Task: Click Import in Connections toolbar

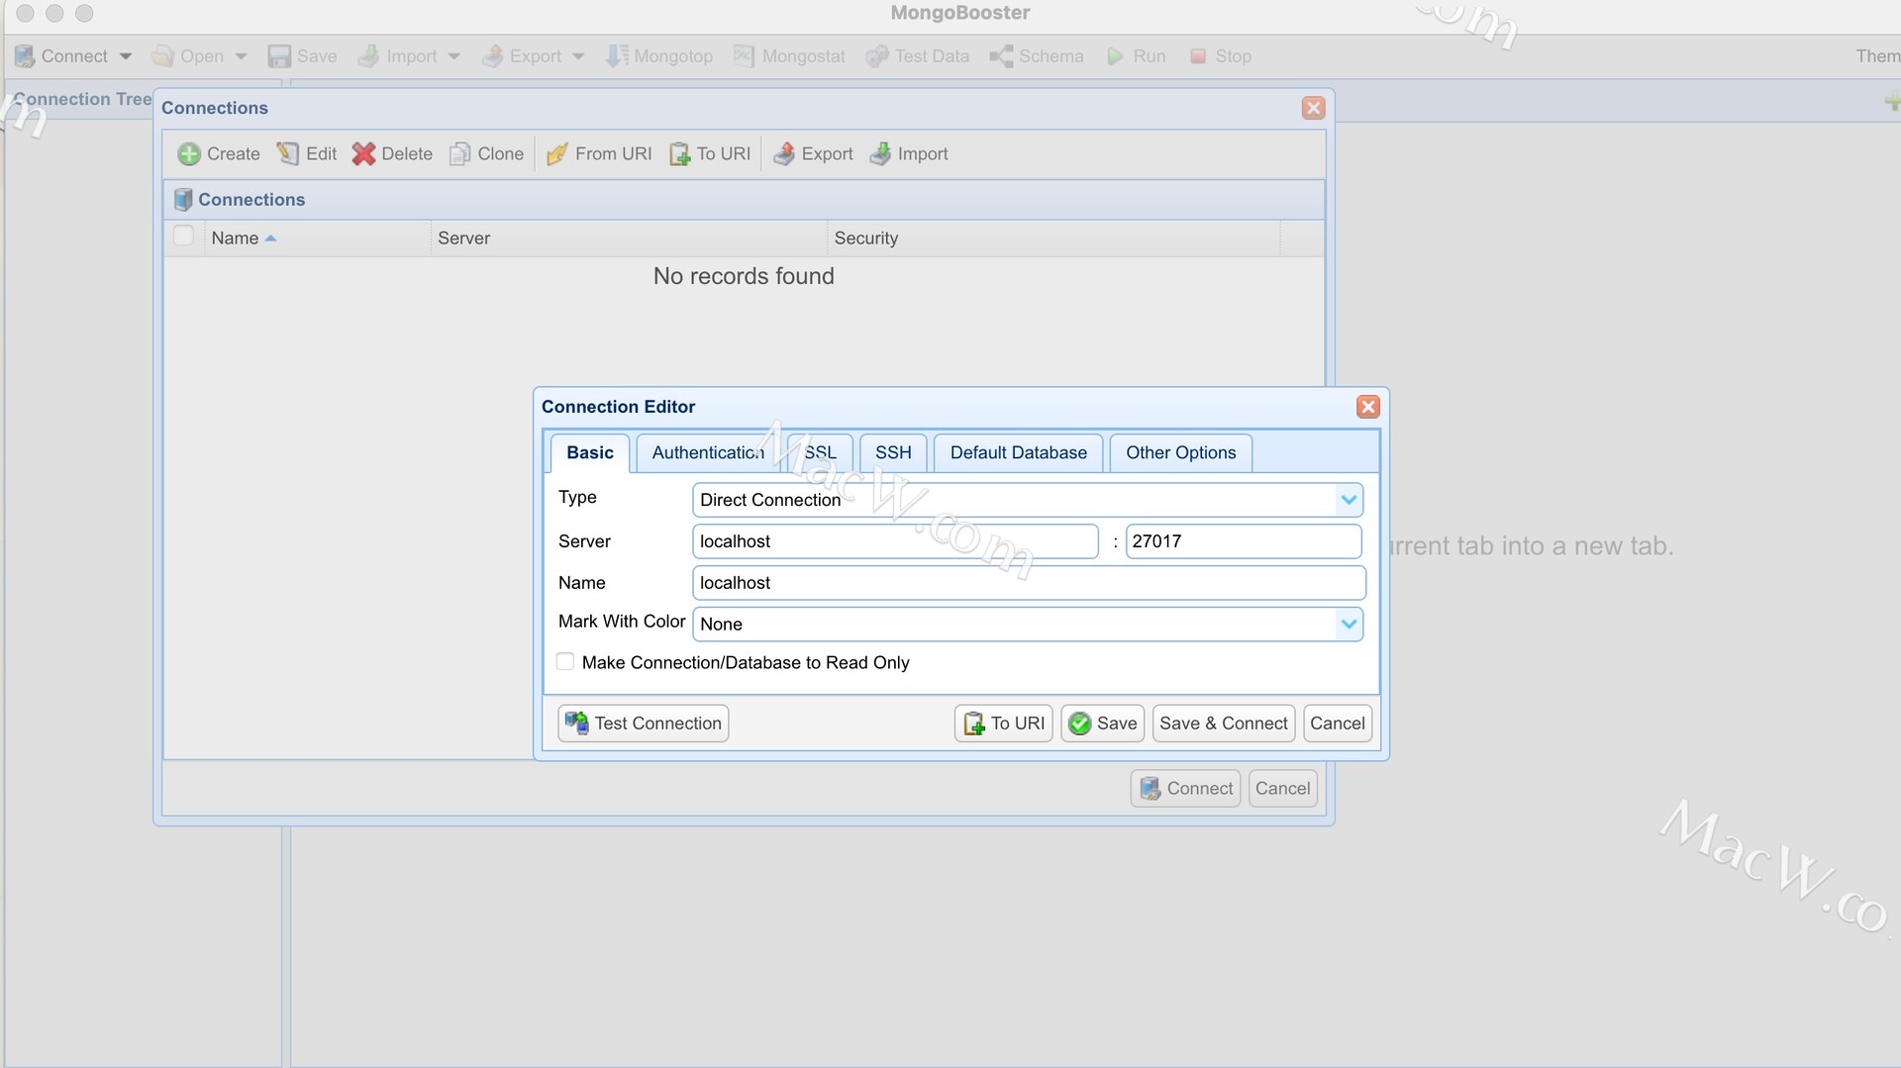Action: [x=909, y=153]
